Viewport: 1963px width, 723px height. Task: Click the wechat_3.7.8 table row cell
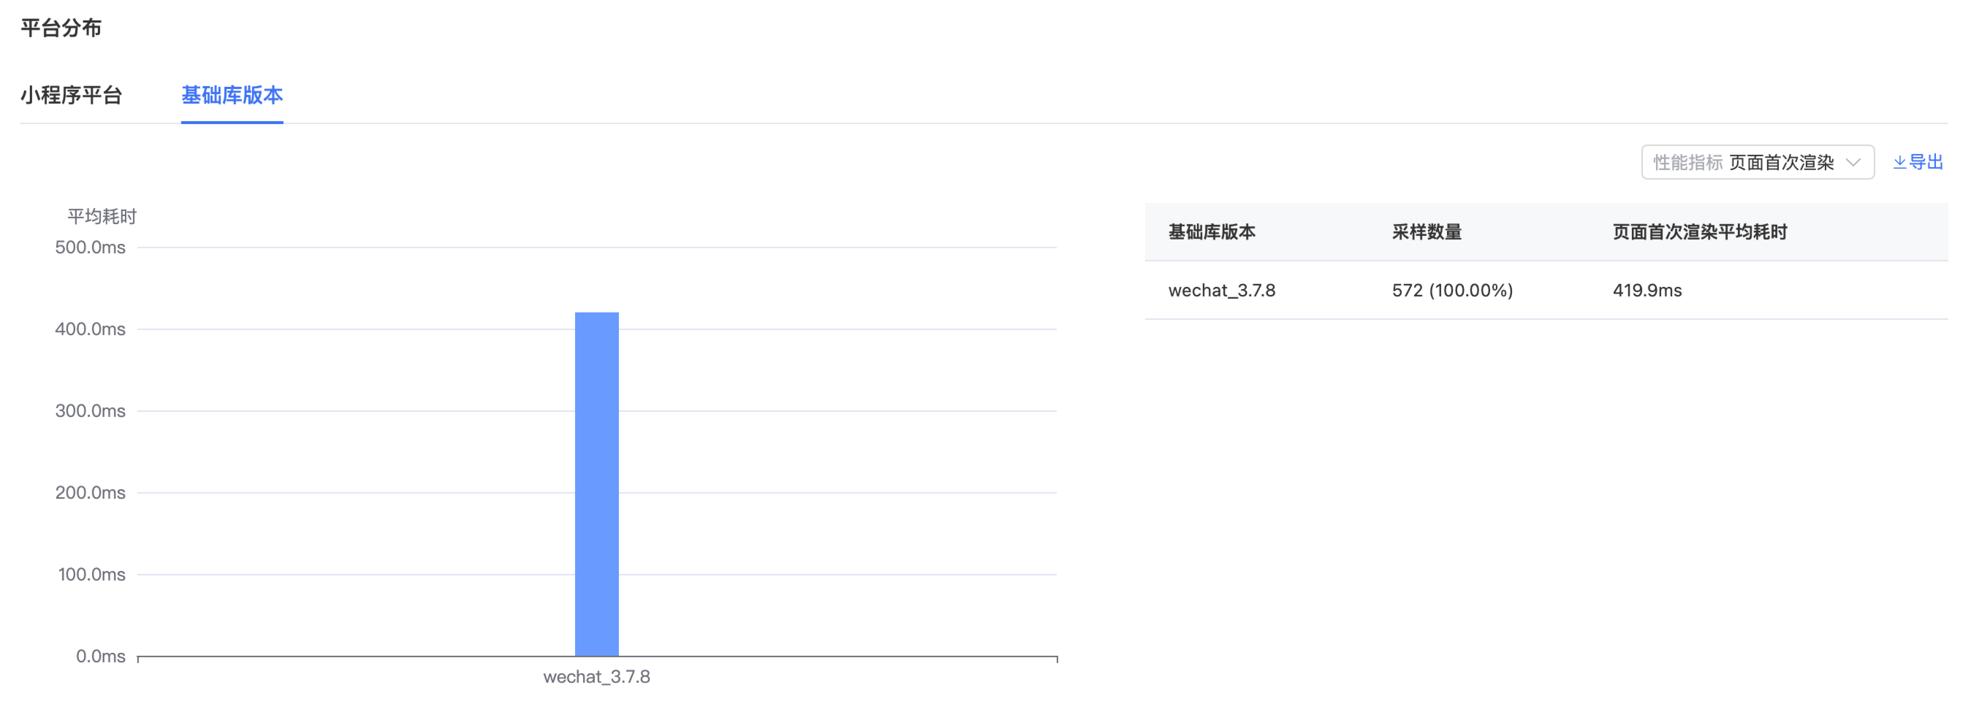[x=1221, y=290]
